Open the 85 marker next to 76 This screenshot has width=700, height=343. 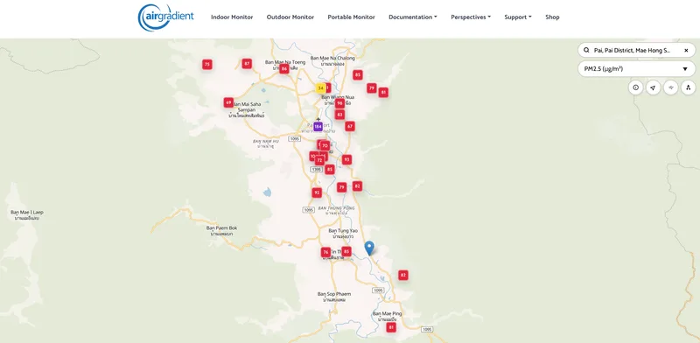click(x=346, y=251)
